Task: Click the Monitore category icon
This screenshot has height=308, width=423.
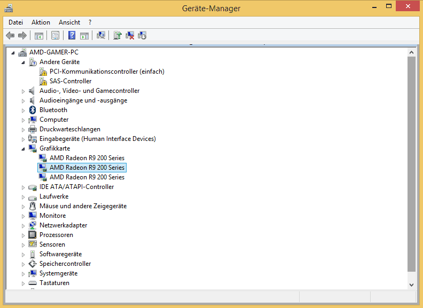Action: (x=33, y=216)
